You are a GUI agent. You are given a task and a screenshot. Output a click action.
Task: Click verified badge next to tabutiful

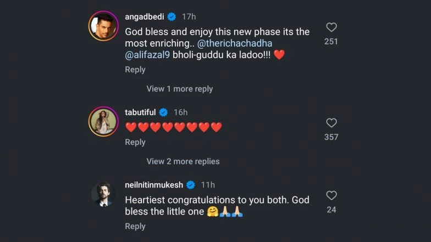[163, 112]
